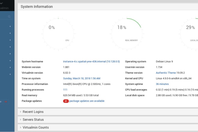Click the kernel text Linux 4.9.0-6-amd64 on x86_64
198x132 pixels.
(x=173, y=78)
